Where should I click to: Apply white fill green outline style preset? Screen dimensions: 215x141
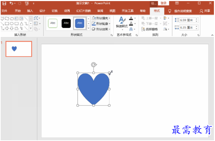[x=53, y=23]
